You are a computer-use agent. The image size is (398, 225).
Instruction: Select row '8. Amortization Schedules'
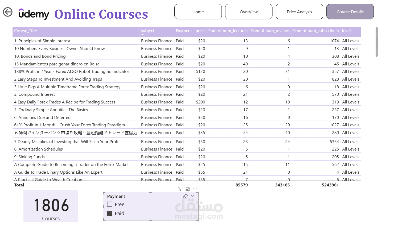(x=187, y=149)
